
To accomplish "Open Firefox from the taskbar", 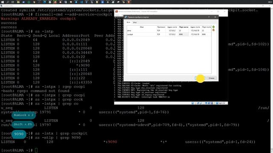I will click(x=55, y=2).
